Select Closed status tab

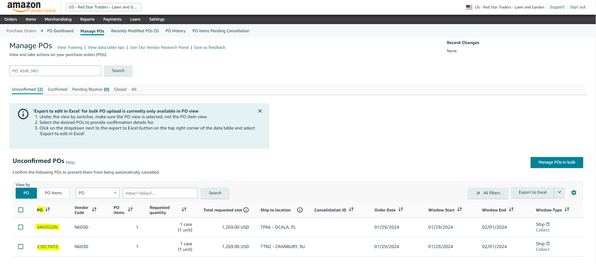120,89
